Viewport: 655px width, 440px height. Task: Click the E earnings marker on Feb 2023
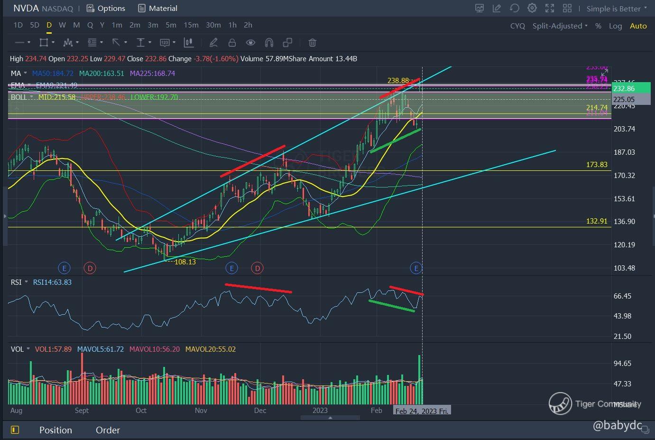click(x=416, y=268)
